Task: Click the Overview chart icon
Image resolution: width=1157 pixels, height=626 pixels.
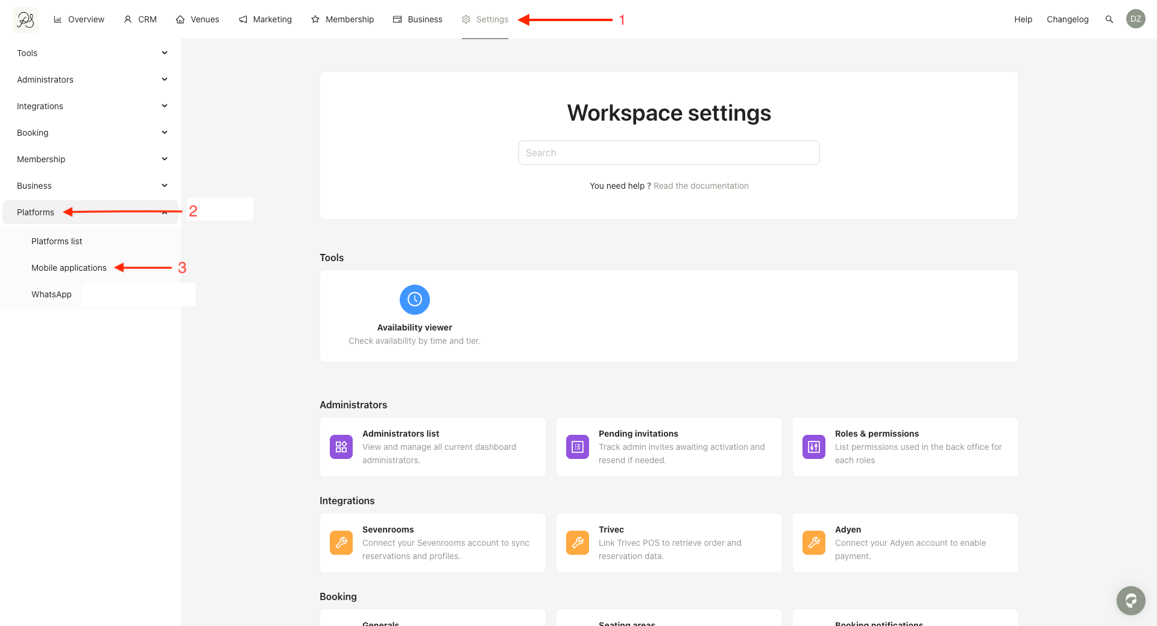Action: tap(58, 19)
